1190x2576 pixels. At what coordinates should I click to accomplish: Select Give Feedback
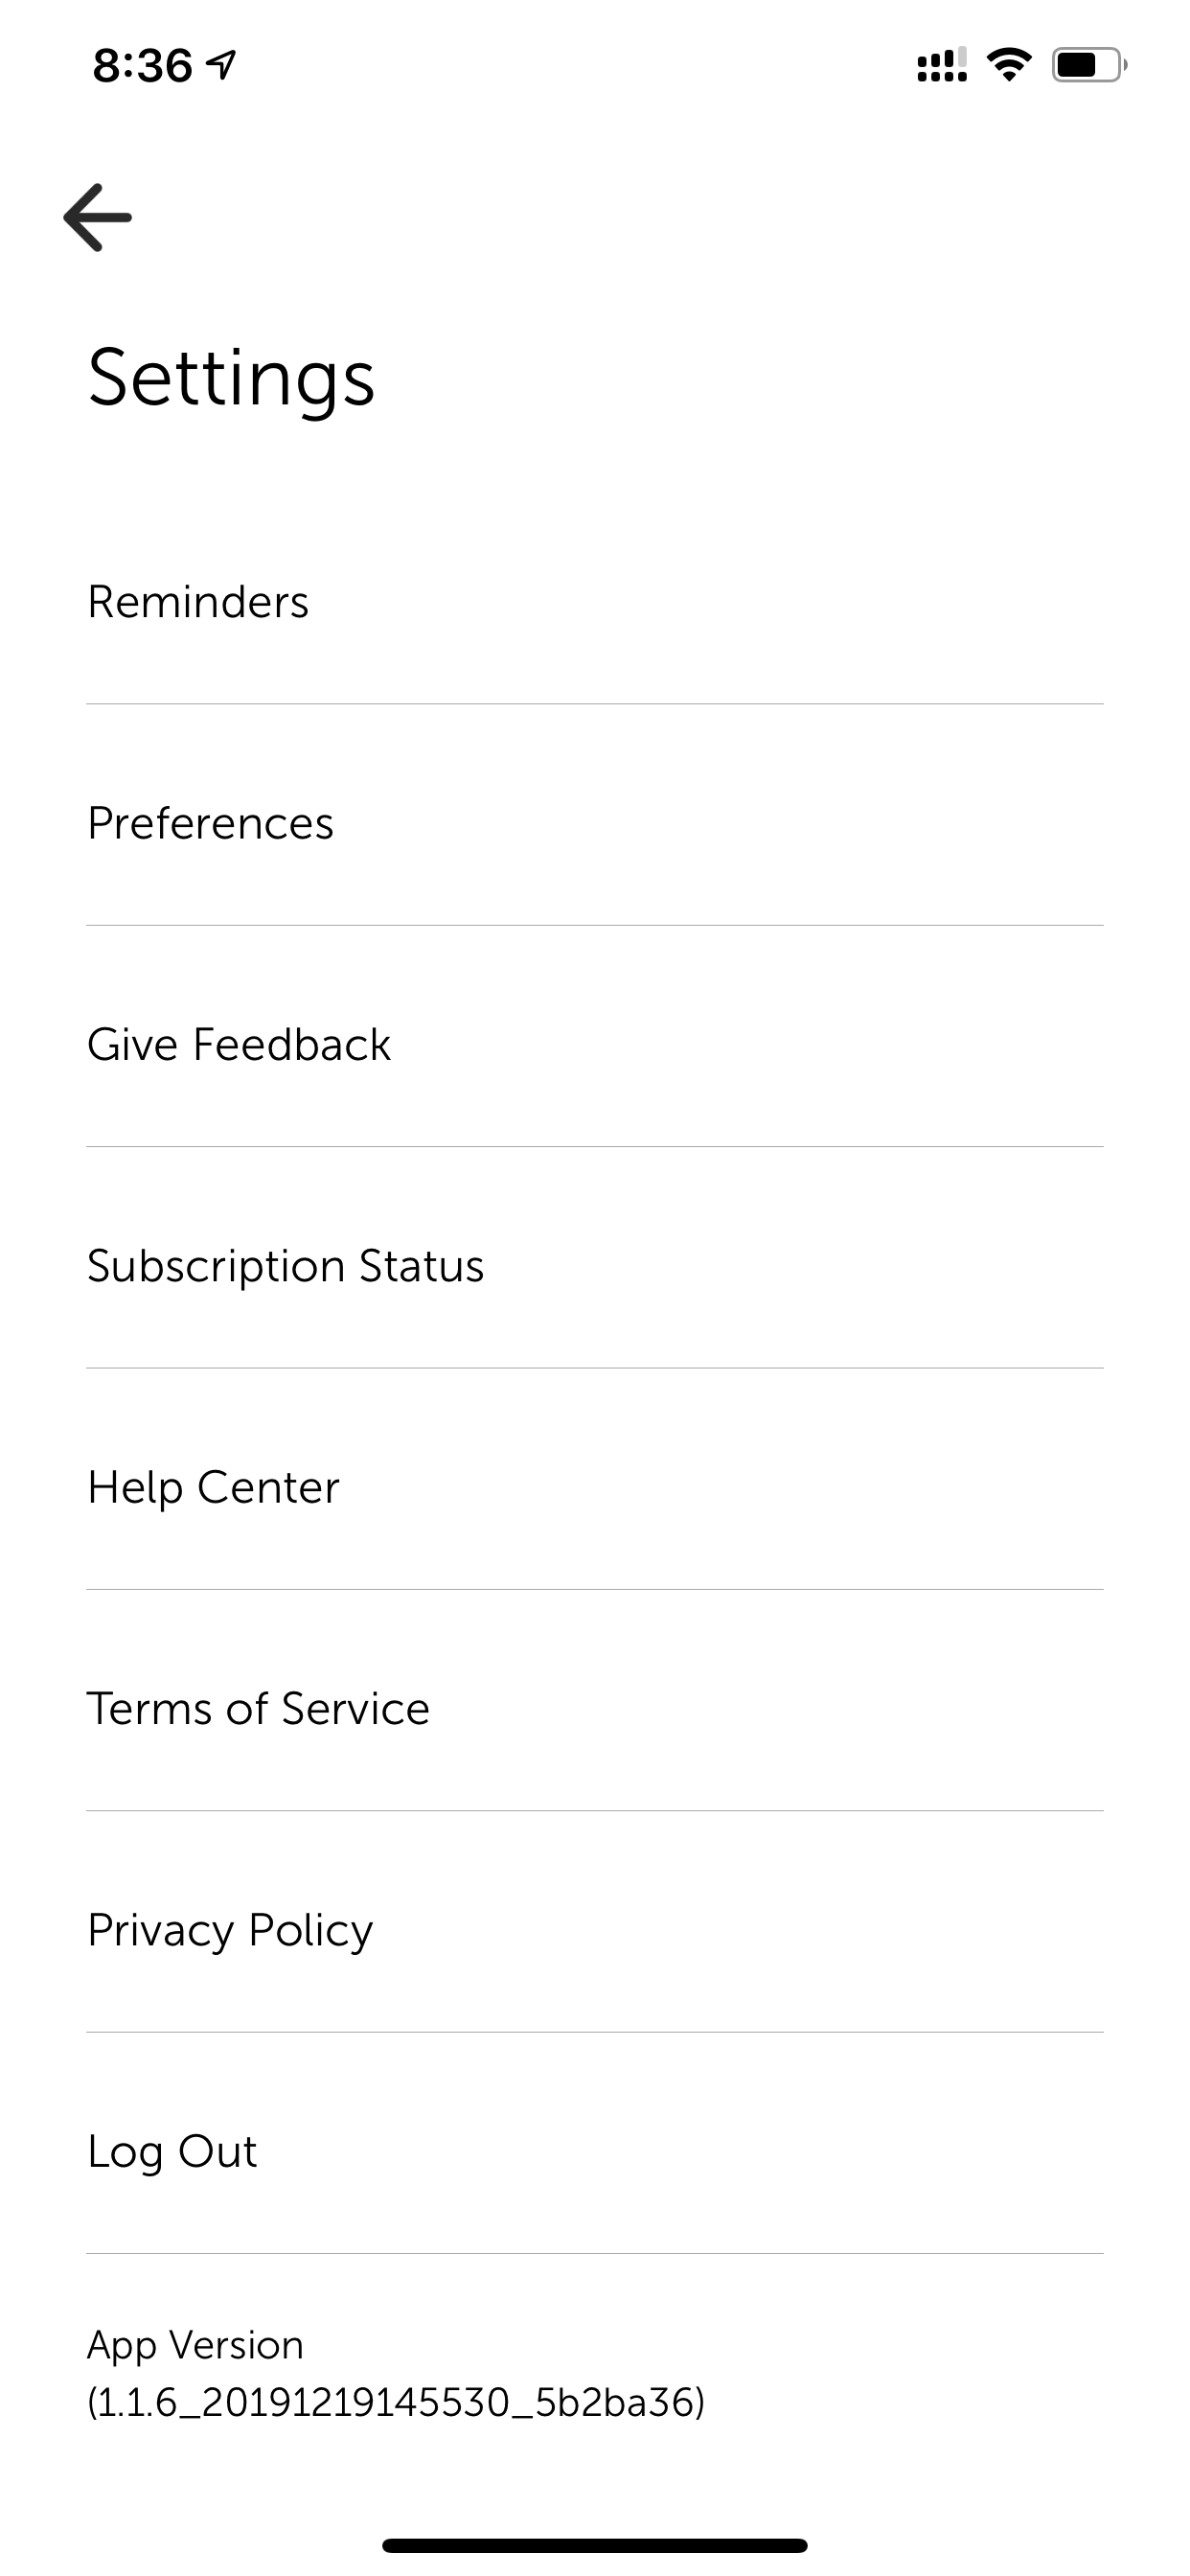595,1045
